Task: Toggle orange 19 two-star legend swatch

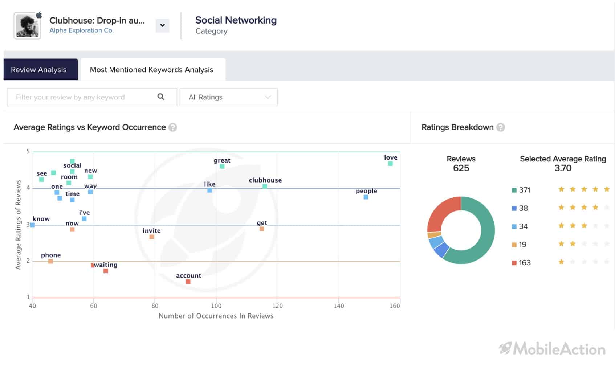Action: [x=514, y=245]
